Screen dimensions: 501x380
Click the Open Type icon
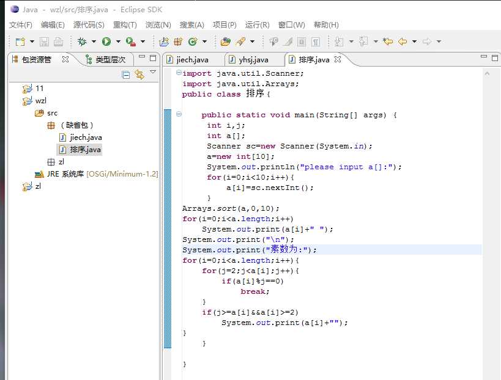pyautogui.click(x=226, y=42)
